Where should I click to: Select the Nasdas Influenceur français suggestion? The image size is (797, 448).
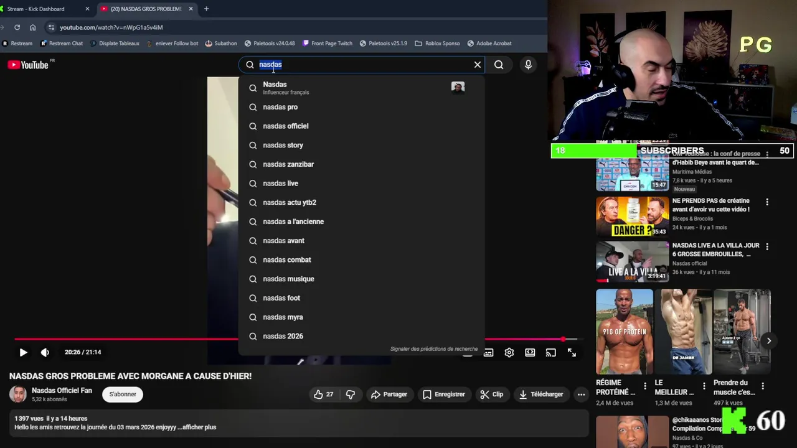point(361,88)
